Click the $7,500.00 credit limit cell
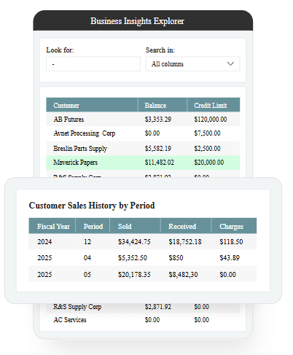 pyautogui.click(x=207, y=133)
